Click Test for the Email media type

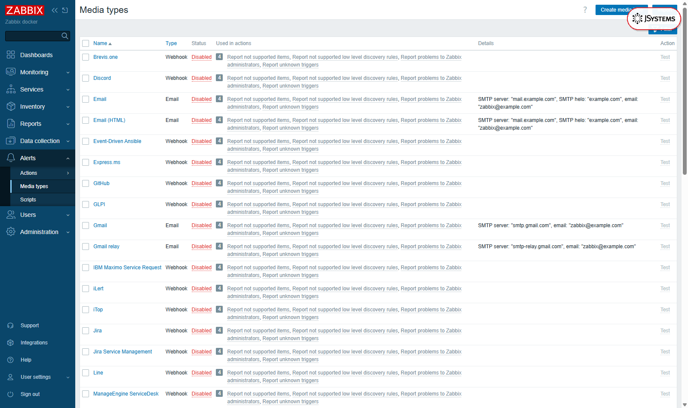665,99
